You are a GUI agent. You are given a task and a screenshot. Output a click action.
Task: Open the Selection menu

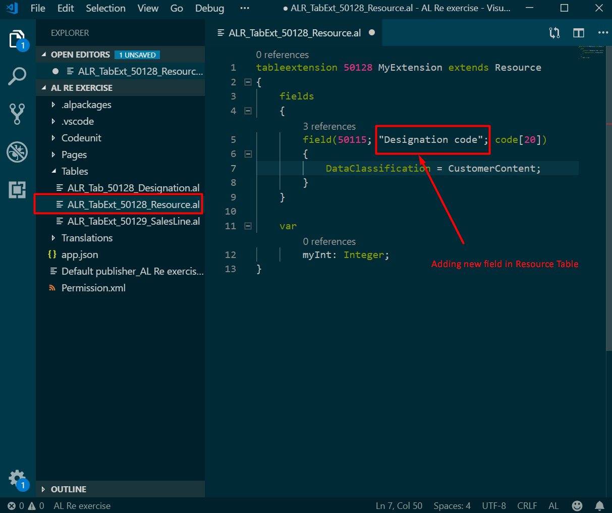105,8
